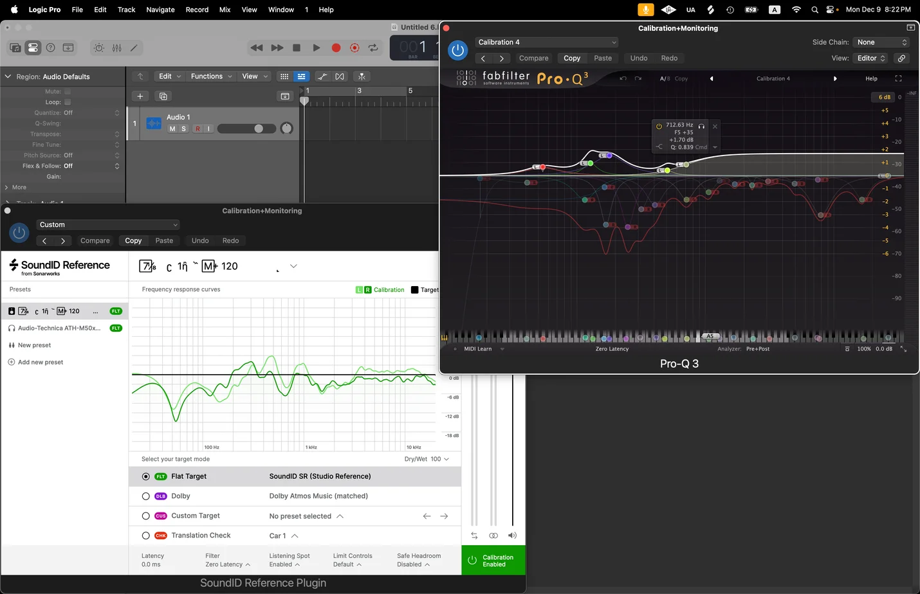Open the Navigate menu
This screenshot has width=920, height=594.
[160, 10]
